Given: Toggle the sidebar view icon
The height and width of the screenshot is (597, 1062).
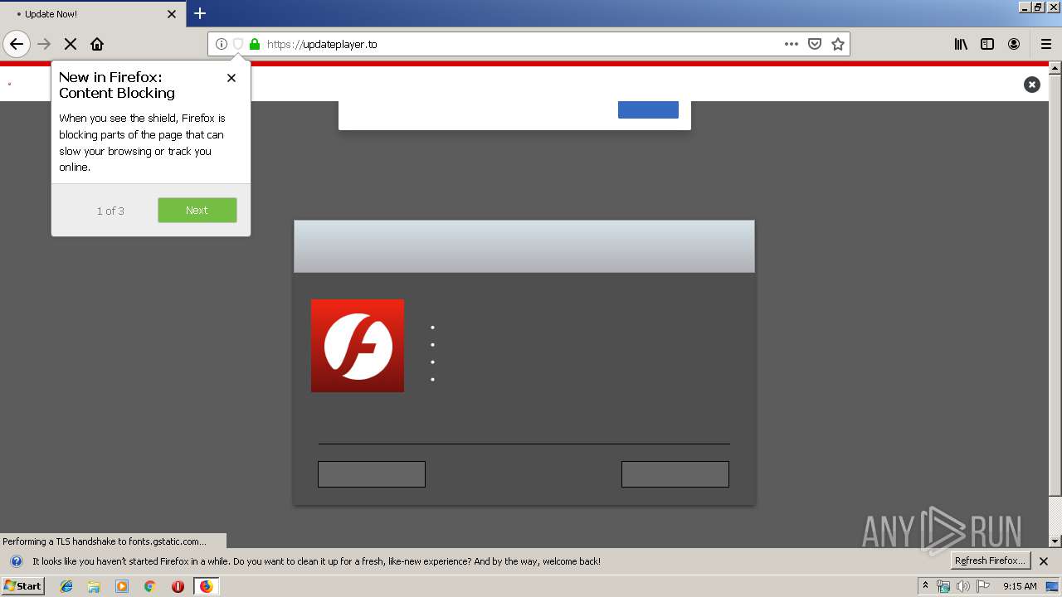Looking at the screenshot, I should coord(987,44).
